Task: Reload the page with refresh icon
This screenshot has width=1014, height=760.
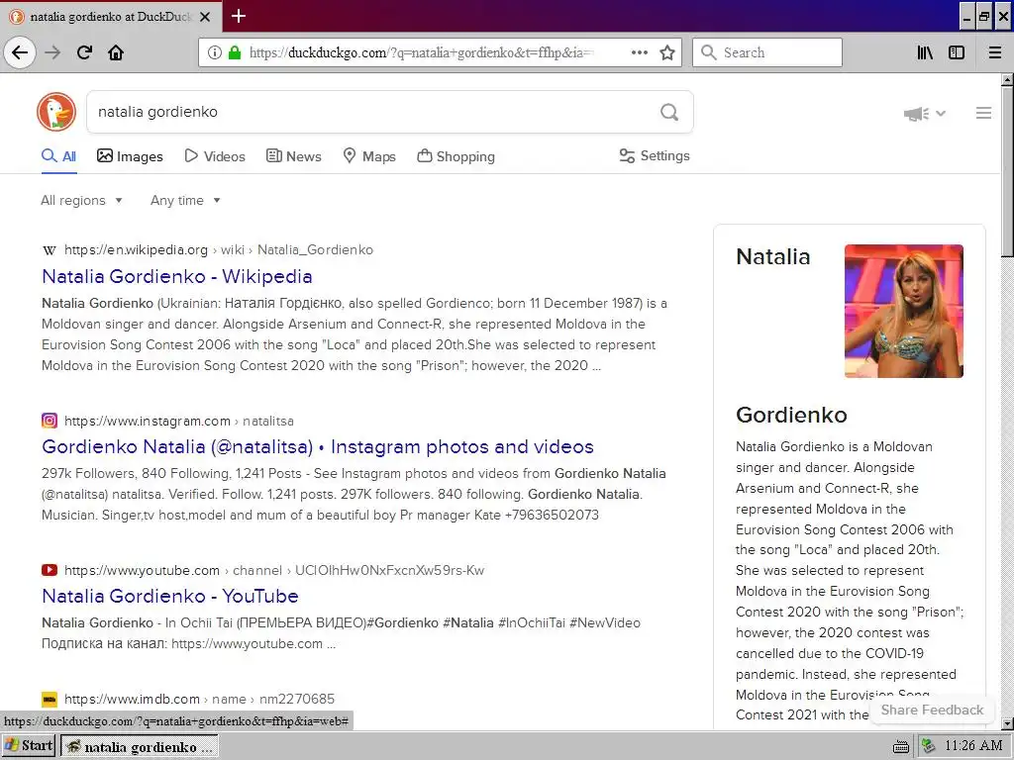Action: [x=84, y=52]
